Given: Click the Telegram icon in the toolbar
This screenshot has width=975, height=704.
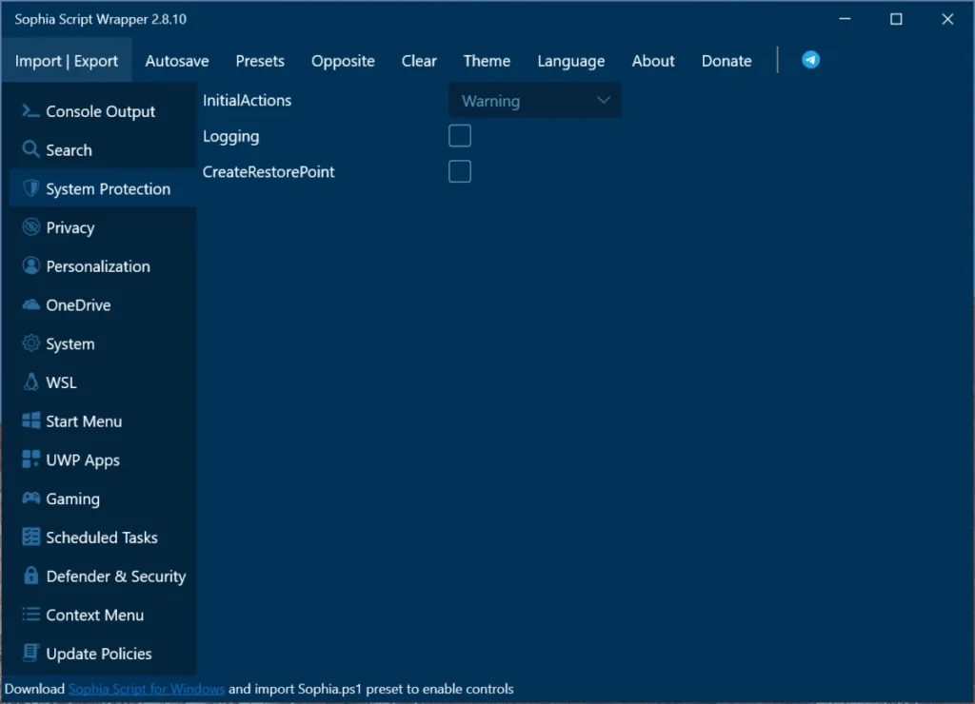Looking at the screenshot, I should pyautogui.click(x=810, y=59).
